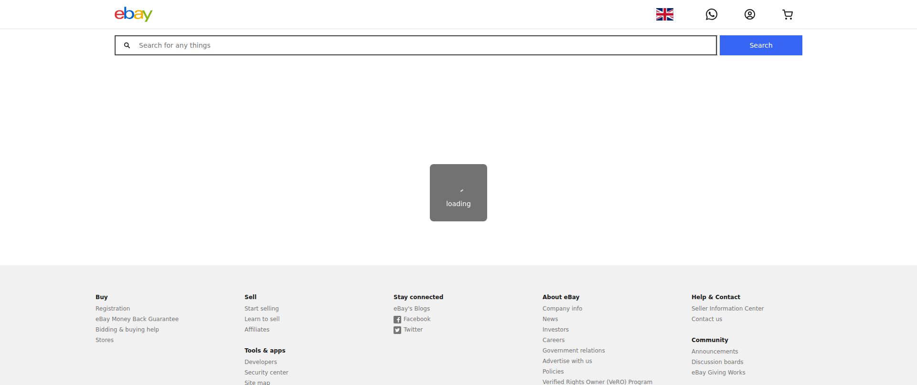917x385 pixels.
Task: Open the Investors link
Action: pos(556,330)
